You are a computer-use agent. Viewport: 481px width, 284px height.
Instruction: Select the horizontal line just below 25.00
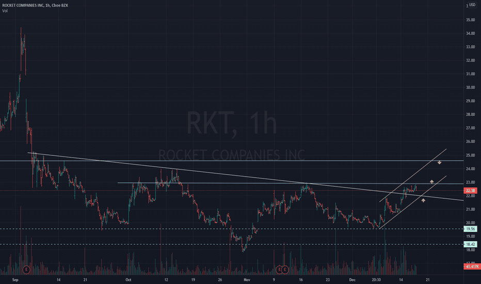[x=232, y=161]
